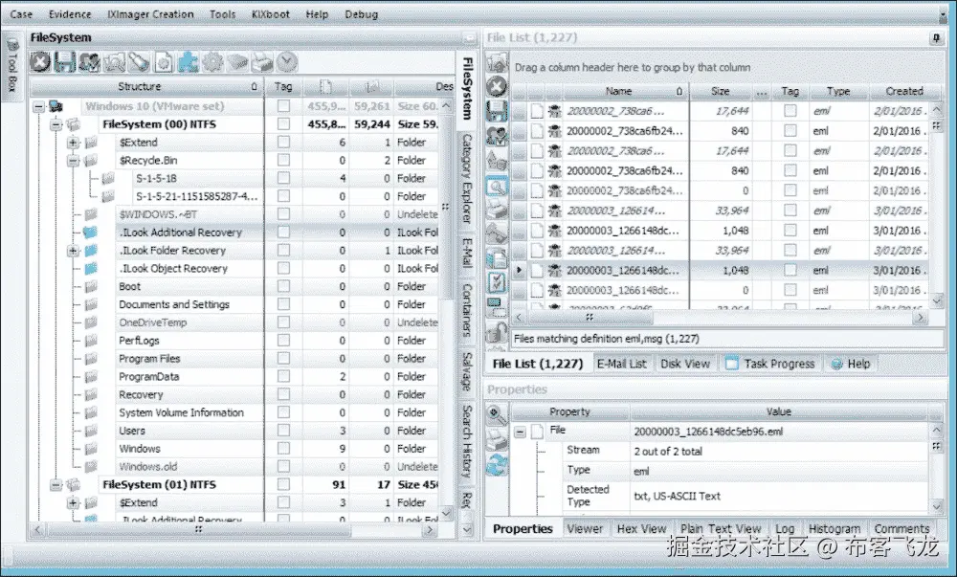Collapse the Windows 10 (VMware set) tree node
Viewport: 957px width, 577px height.
click(38, 107)
